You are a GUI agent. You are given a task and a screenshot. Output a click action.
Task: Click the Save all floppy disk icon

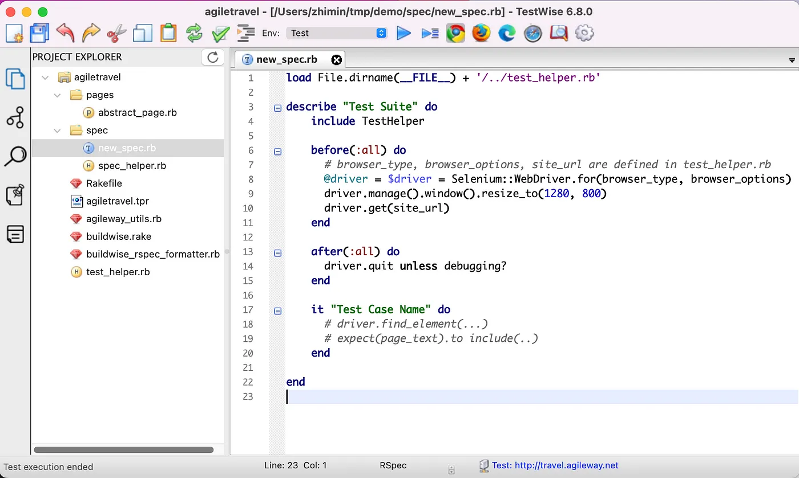point(39,33)
